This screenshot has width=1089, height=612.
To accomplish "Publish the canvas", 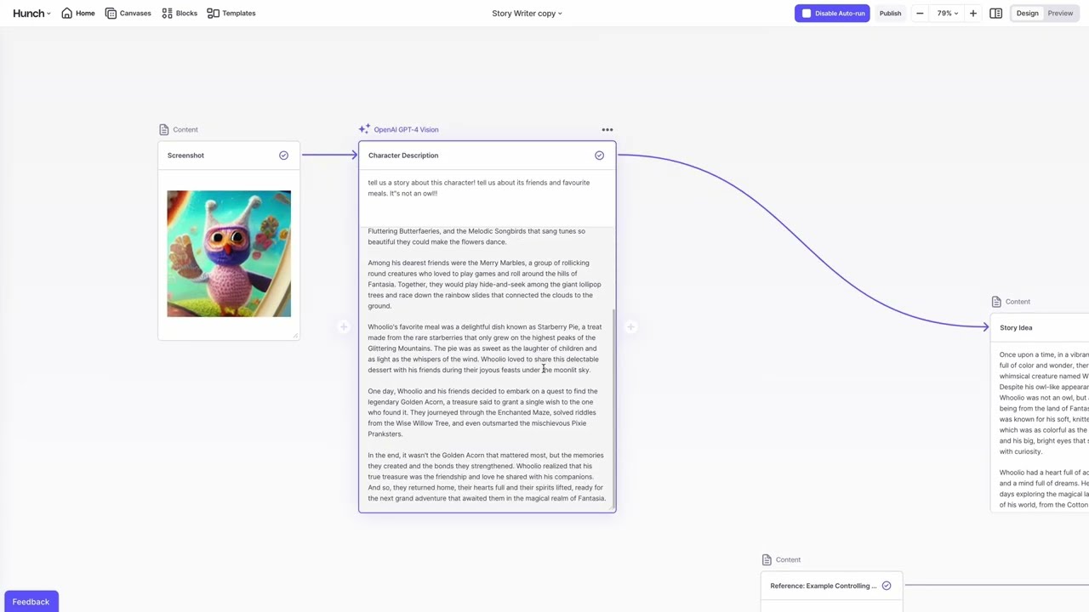I will [x=890, y=13].
